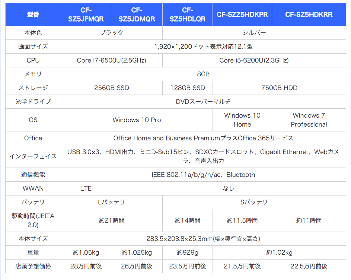Click the WWAN row label
This screenshot has height=280, width=351.
click(33, 189)
